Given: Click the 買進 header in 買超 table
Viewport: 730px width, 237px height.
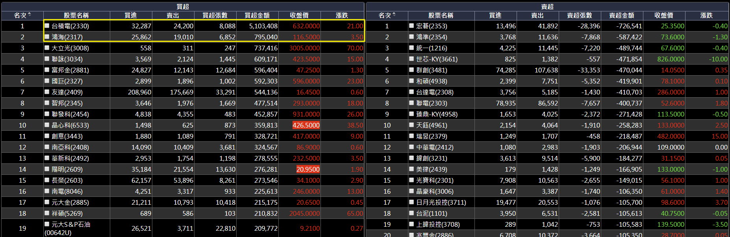Looking at the screenshot, I should point(131,15).
